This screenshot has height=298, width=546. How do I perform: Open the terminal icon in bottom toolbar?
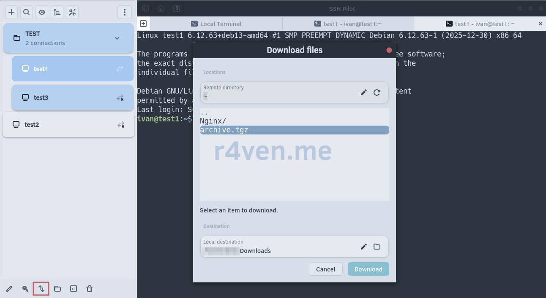click(74, 289)
